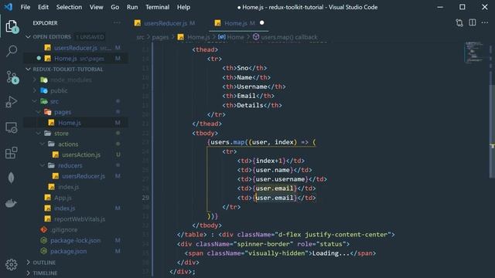Open the Search view in activity bar
This screenshot has width=495, height=278.
point(12,51)
